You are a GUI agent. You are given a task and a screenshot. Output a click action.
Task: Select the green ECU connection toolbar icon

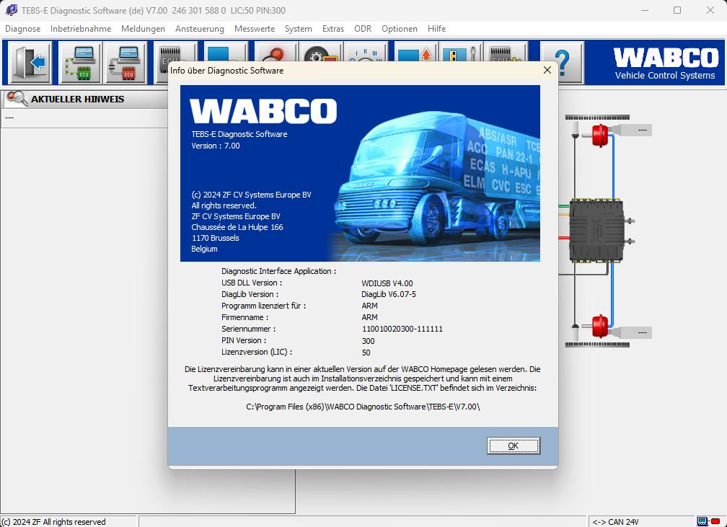(81, 63)
